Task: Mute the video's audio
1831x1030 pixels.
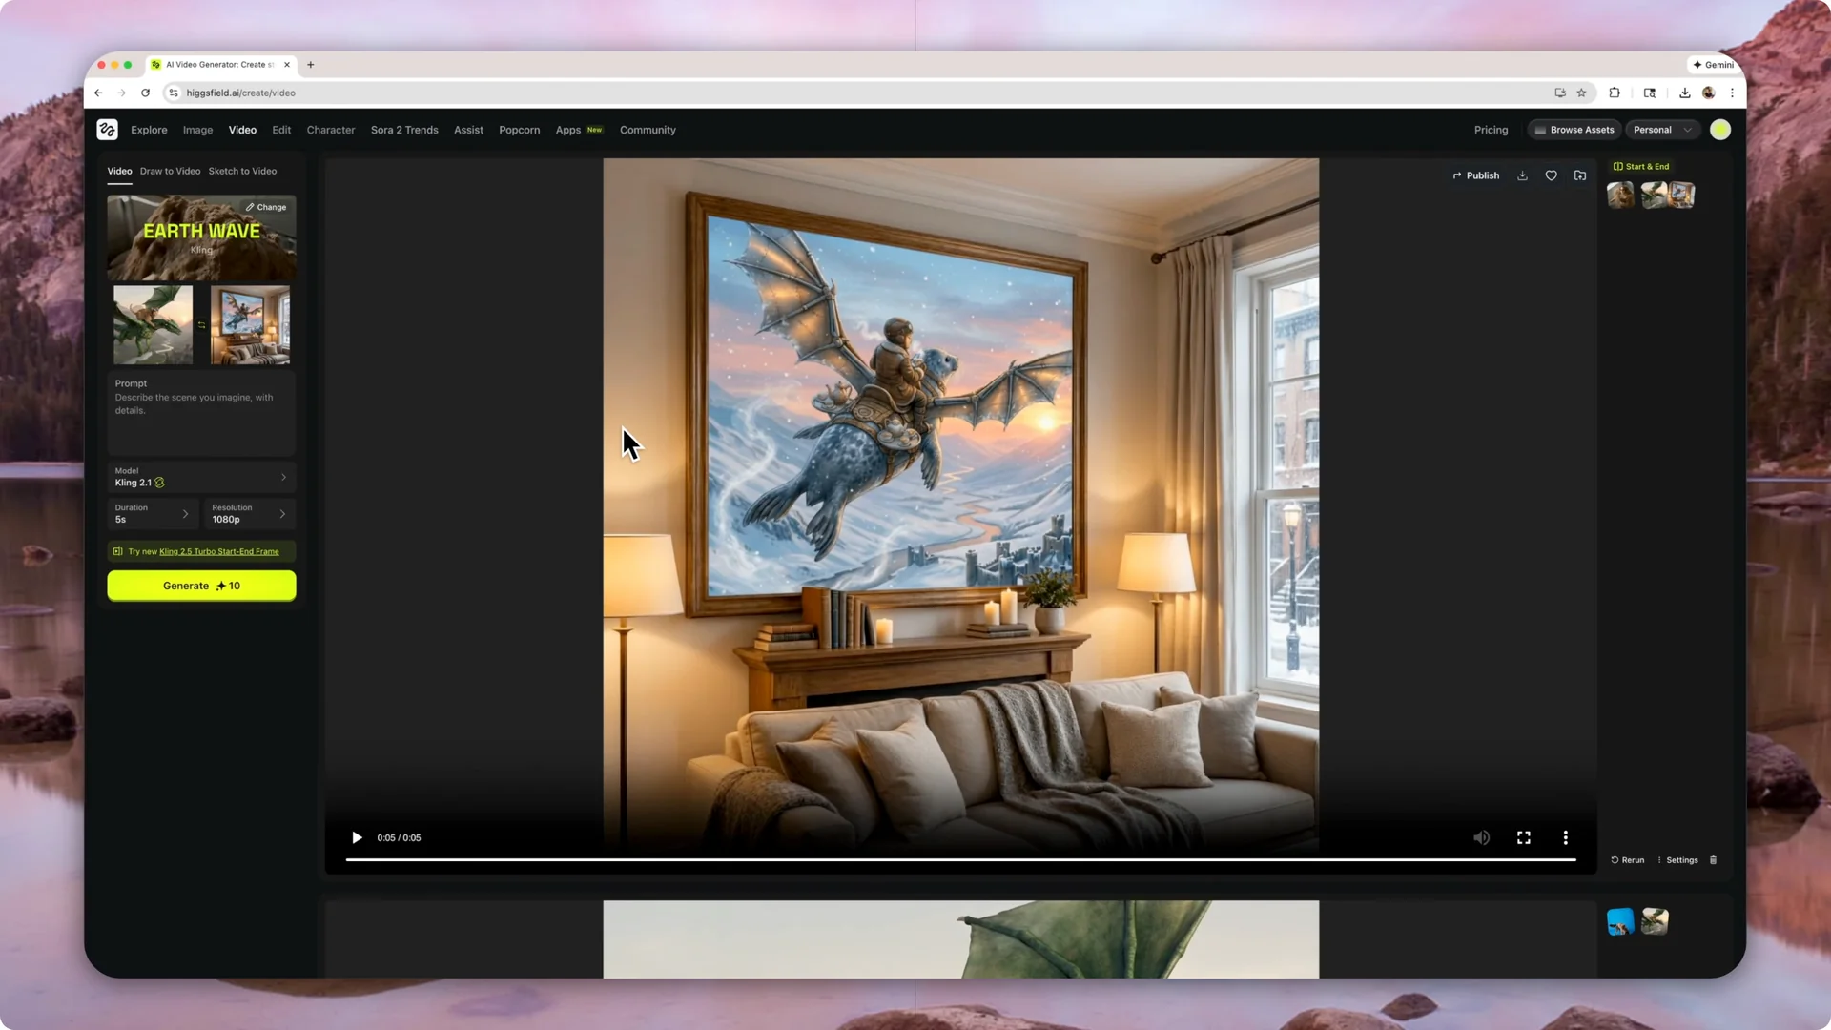Action: (x=1481, y=837)
